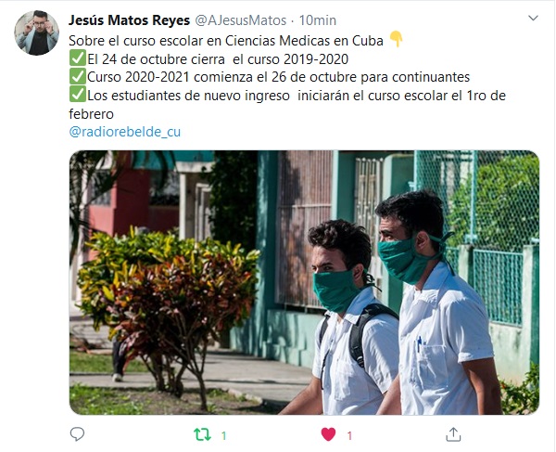Open the 10min timestamp link
This screenshot has width=556, height=452.
(x=317, y=20)
